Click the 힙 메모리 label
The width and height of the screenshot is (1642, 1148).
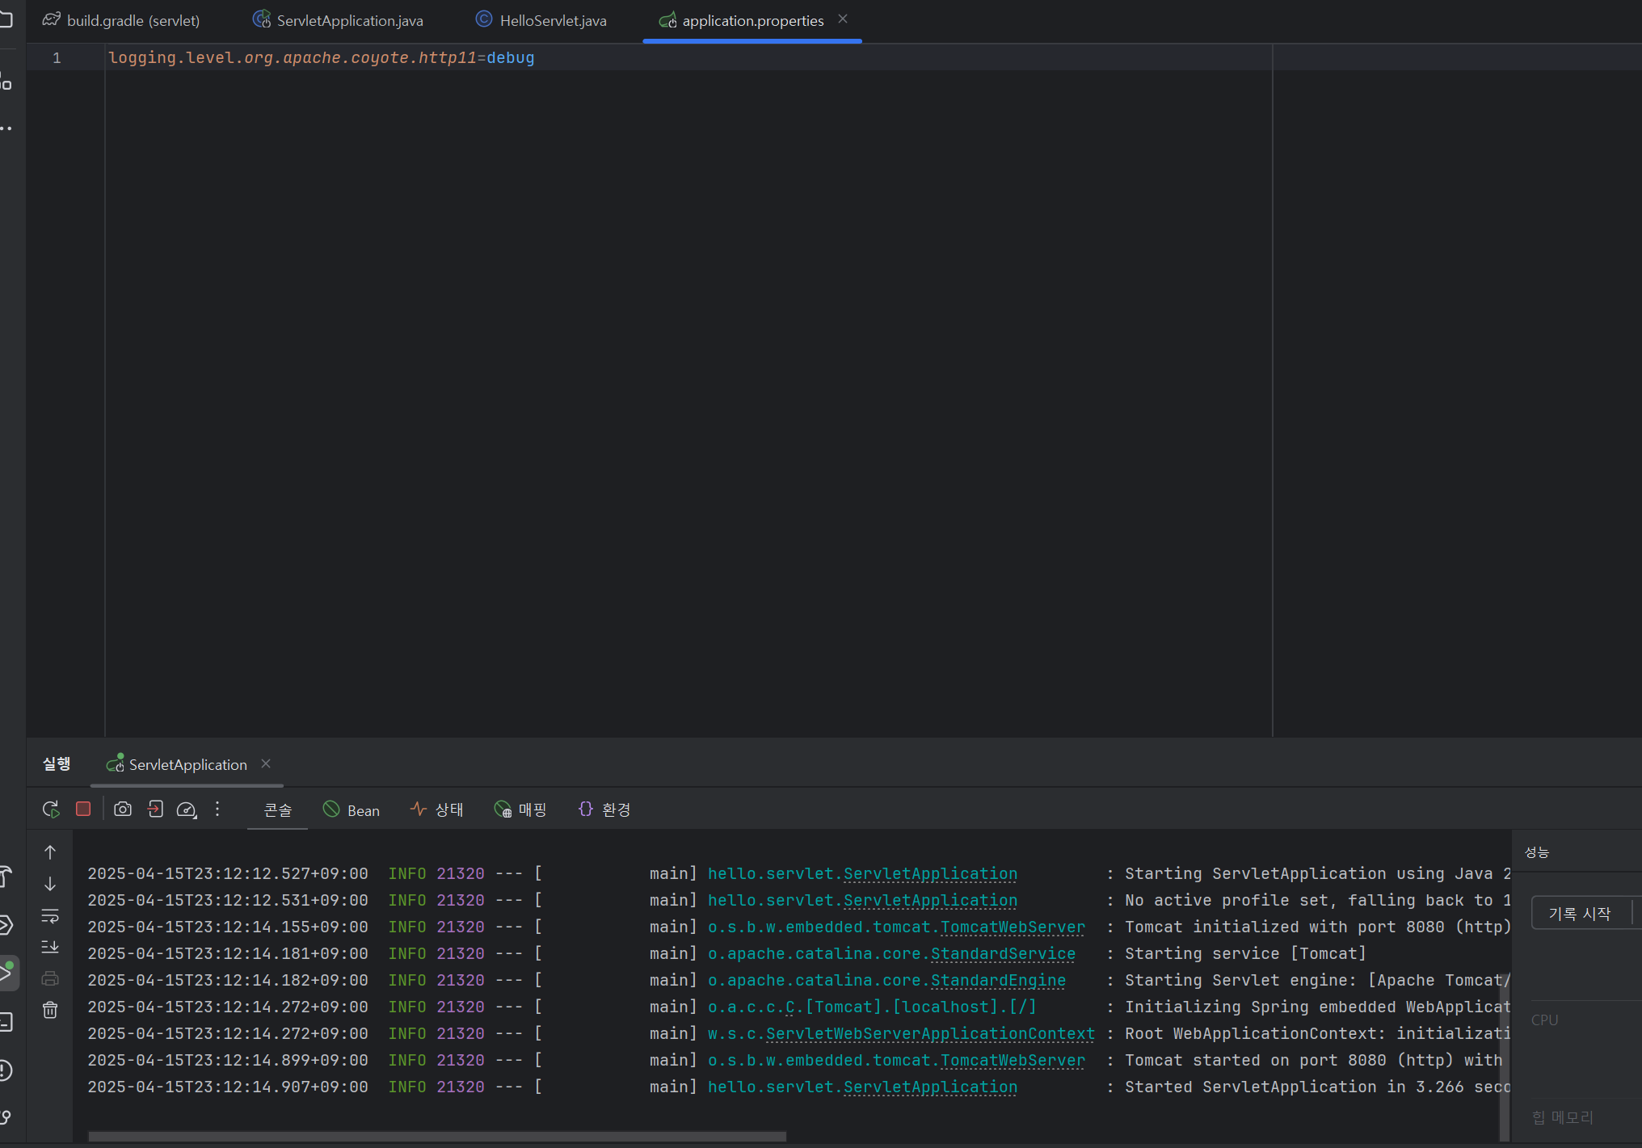1562,1116
